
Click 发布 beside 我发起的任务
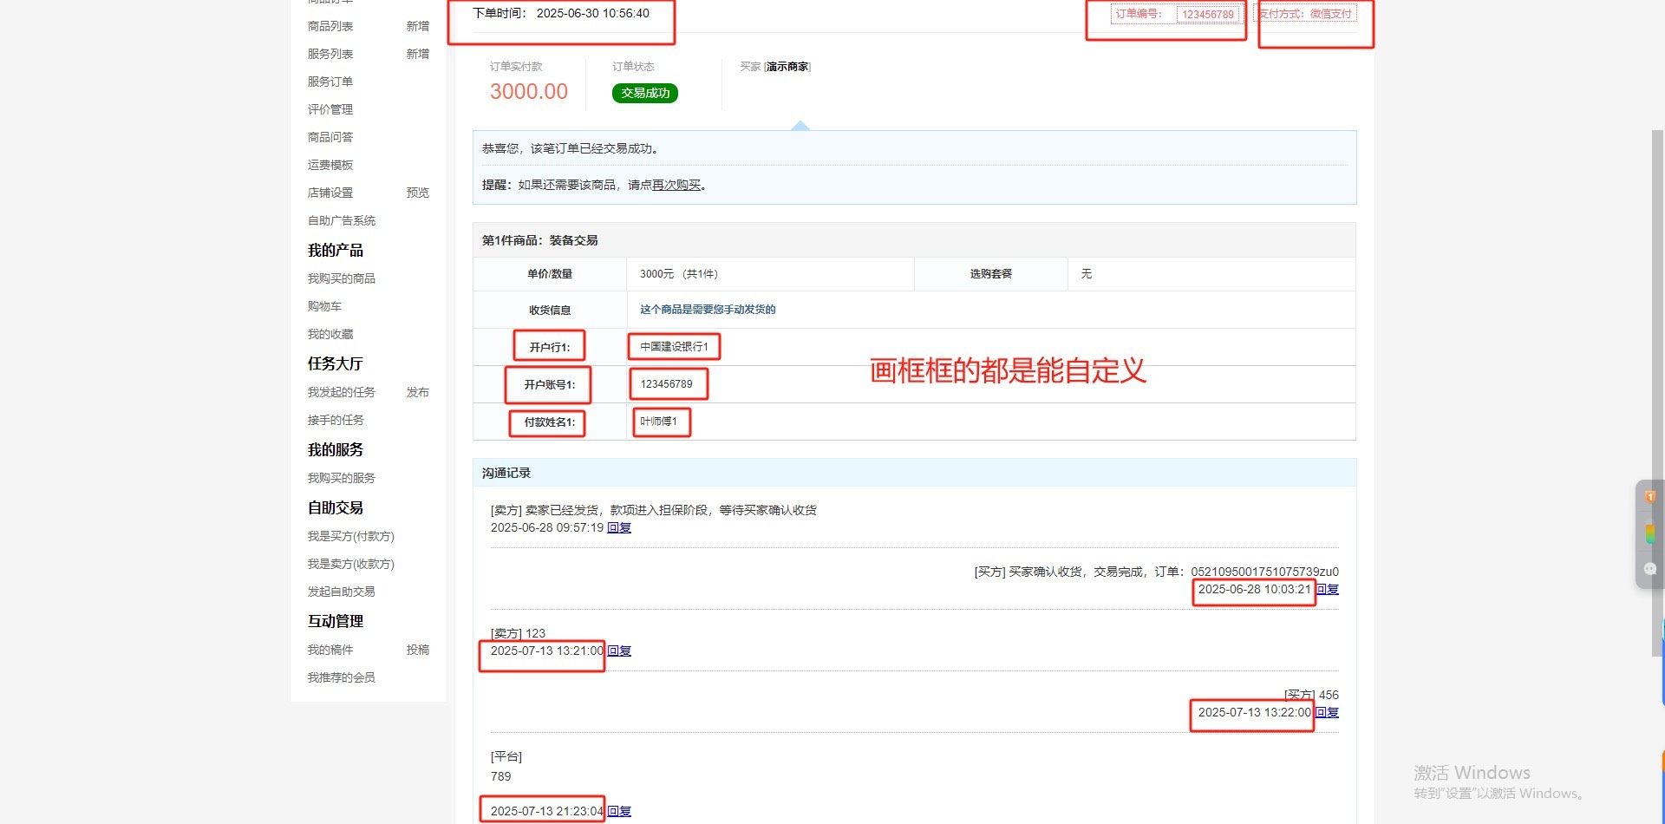(x=418, y=392)
